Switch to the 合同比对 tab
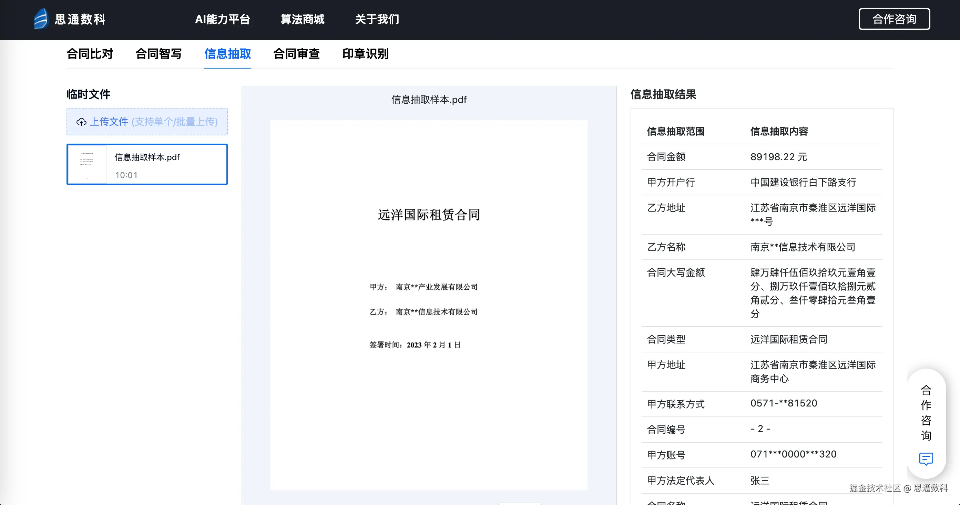This screenshot has width=960, height=505. (x=90, y=54)
